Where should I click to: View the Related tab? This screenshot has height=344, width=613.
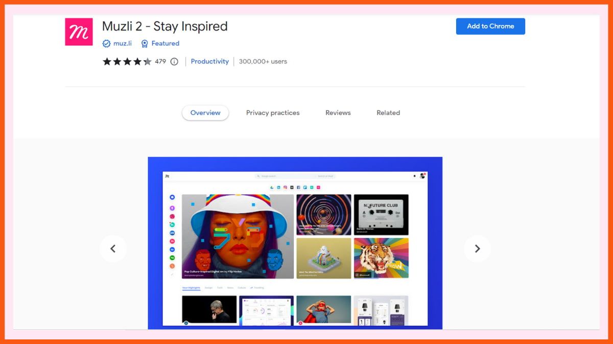point(388,113)
